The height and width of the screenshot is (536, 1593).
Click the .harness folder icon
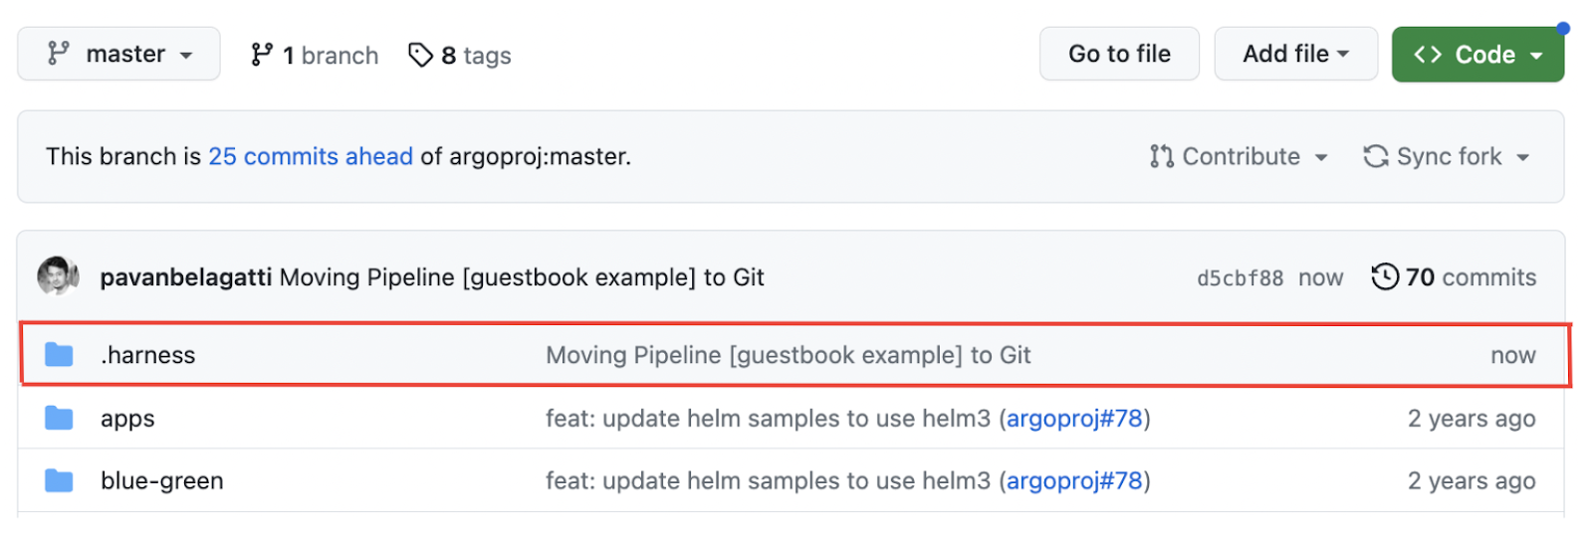pyautogui.click(x=59, y=354)
